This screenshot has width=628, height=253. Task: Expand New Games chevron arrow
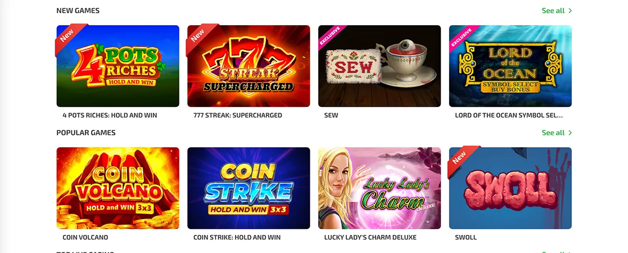pos(570,10)
